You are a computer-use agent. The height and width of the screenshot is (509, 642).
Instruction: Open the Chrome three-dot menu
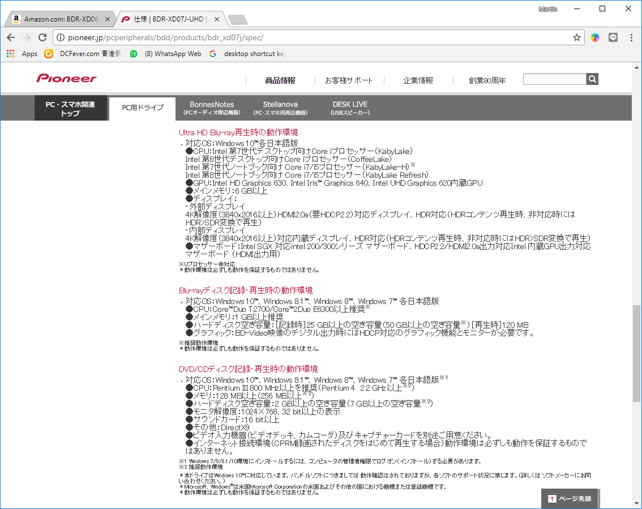click(631, 38)
